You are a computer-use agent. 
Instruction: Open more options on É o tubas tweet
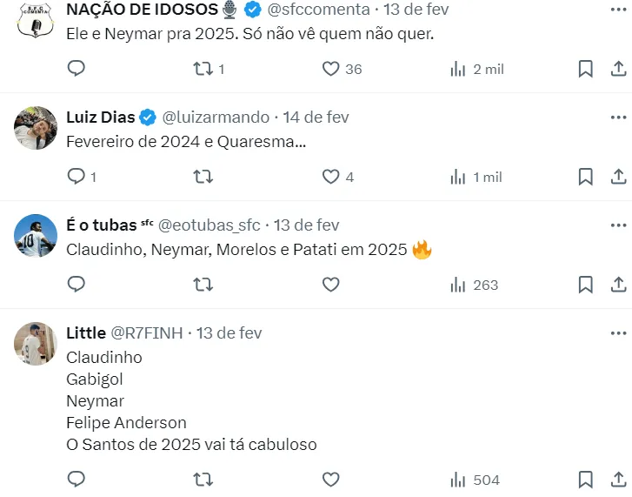pyautogui.click(x=618, y=225)
